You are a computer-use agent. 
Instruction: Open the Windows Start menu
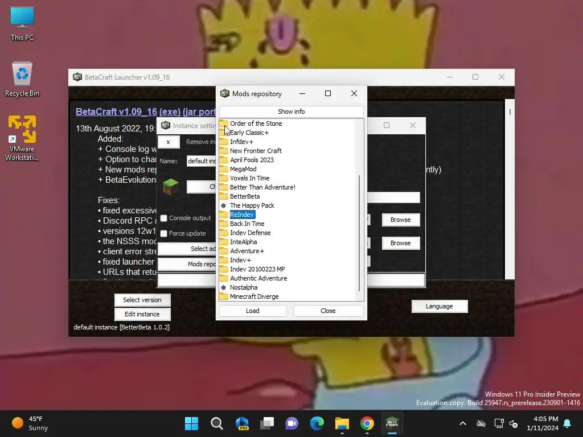191,423
